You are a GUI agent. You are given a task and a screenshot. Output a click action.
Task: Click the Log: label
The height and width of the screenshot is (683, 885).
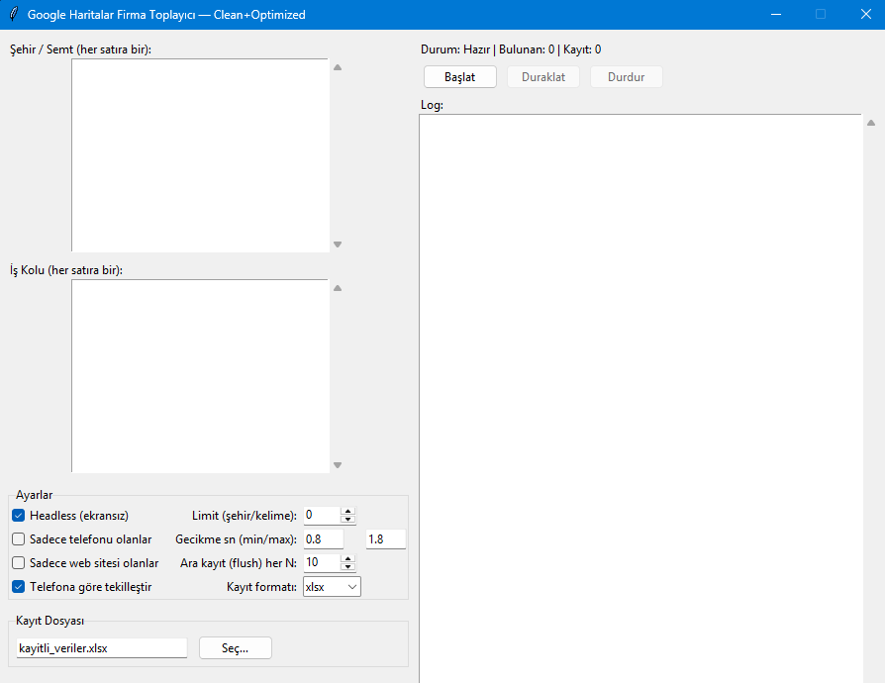point(433,105)
